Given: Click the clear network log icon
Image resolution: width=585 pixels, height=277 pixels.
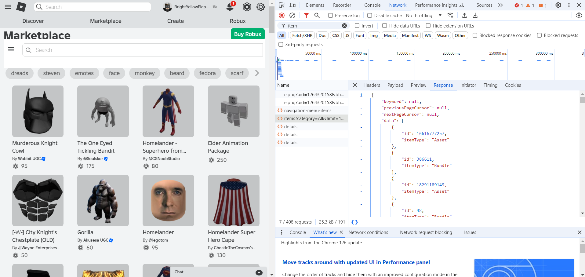Looking at the screenshot, I should click(x=292, y=15).
